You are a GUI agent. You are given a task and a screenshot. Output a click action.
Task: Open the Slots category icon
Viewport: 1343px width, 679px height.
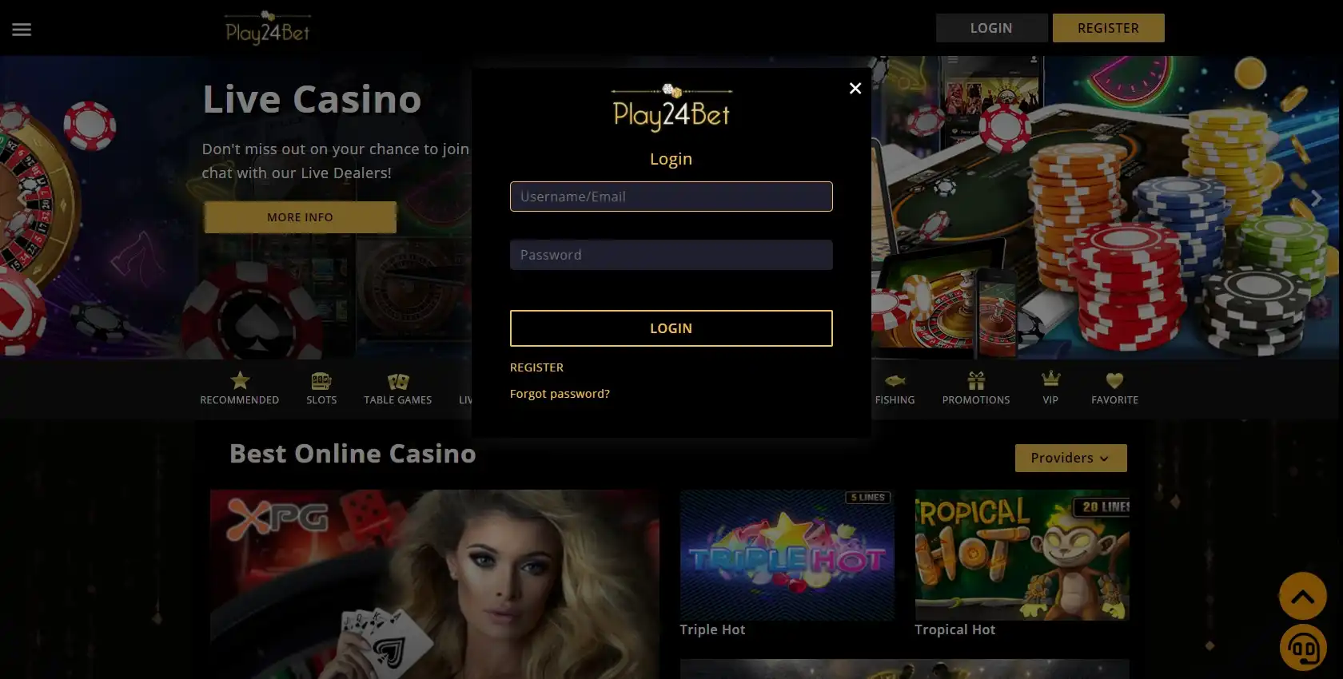coord(321,381)
